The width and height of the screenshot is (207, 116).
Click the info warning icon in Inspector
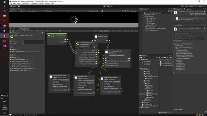(x=177, y=19)
